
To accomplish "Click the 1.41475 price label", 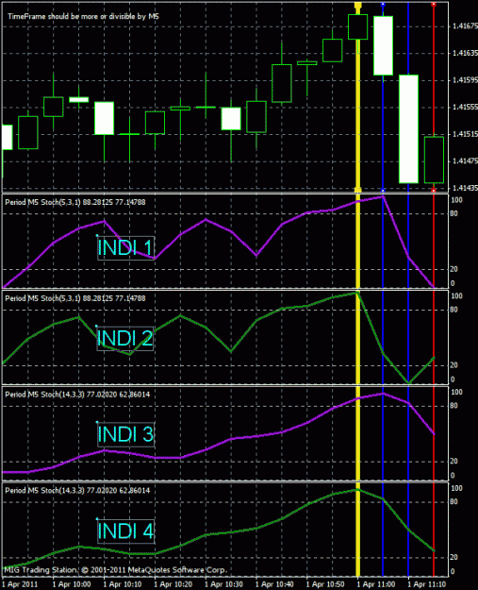I will coord(465,161).
